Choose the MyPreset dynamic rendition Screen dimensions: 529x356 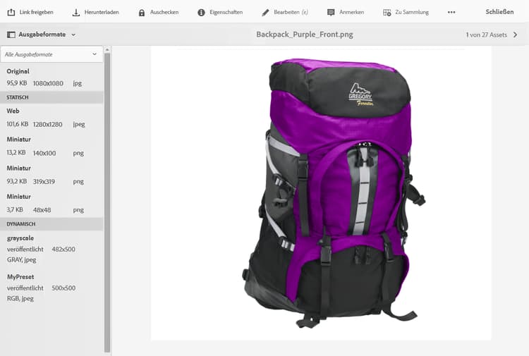point(51,288)
